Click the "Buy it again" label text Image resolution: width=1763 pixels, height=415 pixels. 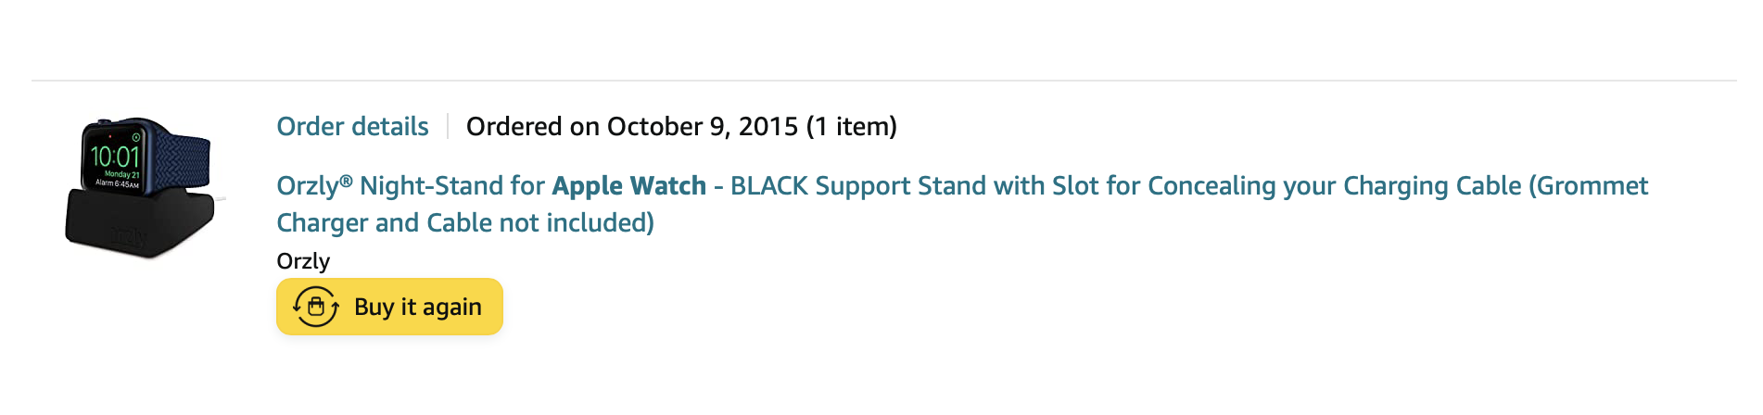pyautogui.click(x=417, y=307)
